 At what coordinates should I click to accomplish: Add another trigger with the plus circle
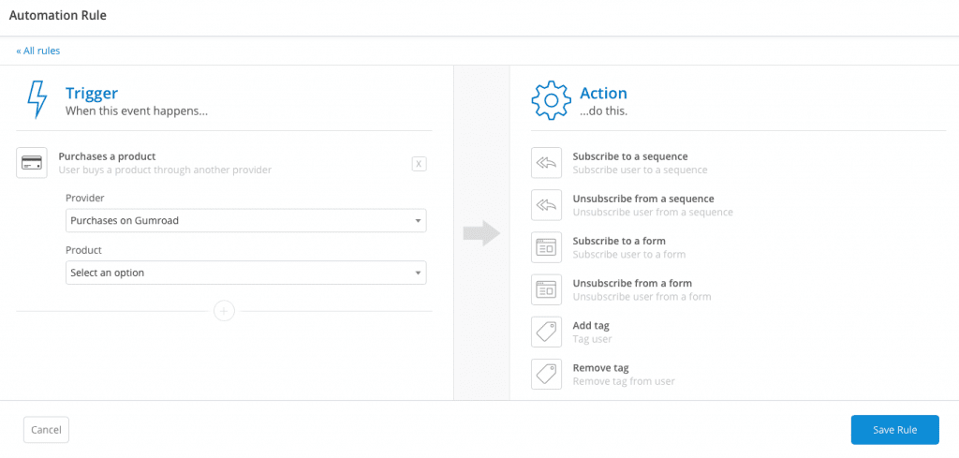pyautogui.click(x=225, y=311)
